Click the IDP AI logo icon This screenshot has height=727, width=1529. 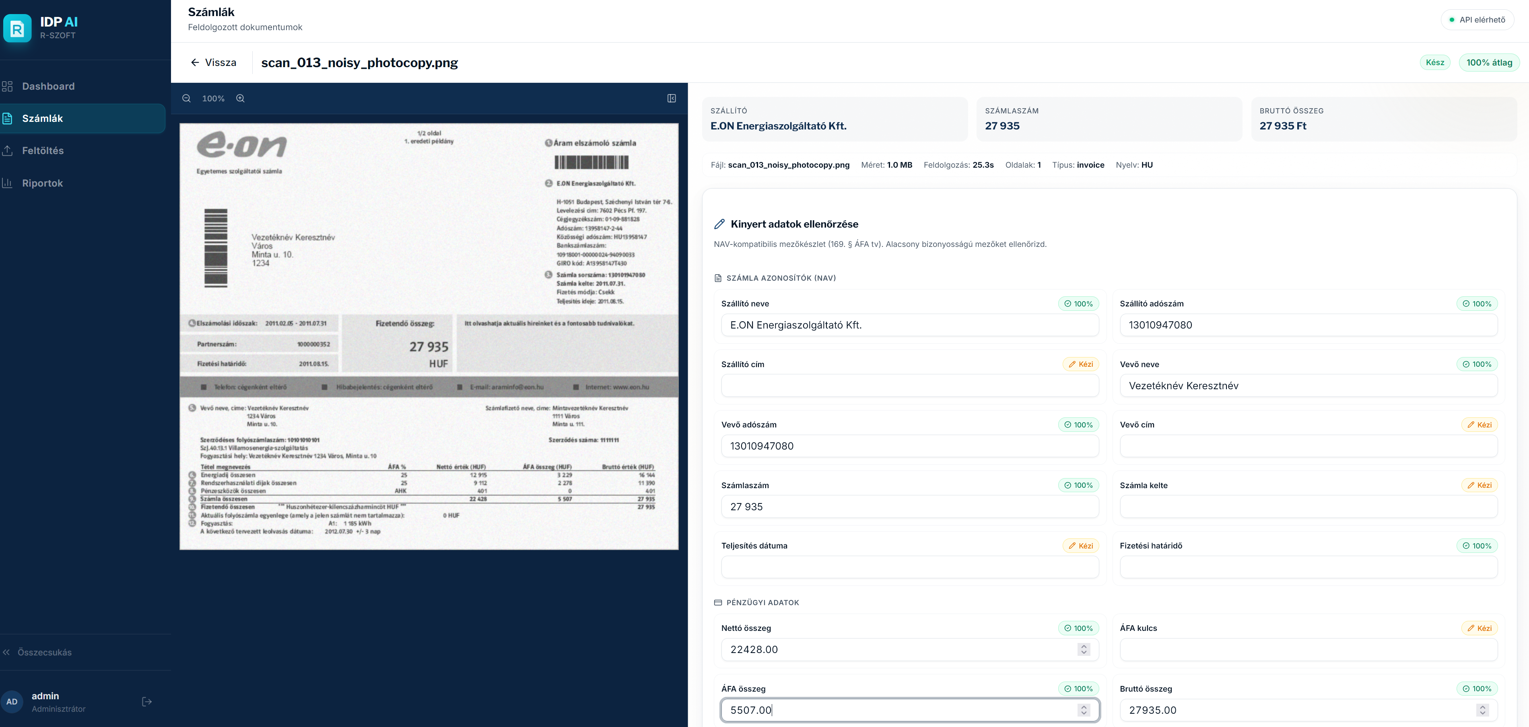click(17, 28)
